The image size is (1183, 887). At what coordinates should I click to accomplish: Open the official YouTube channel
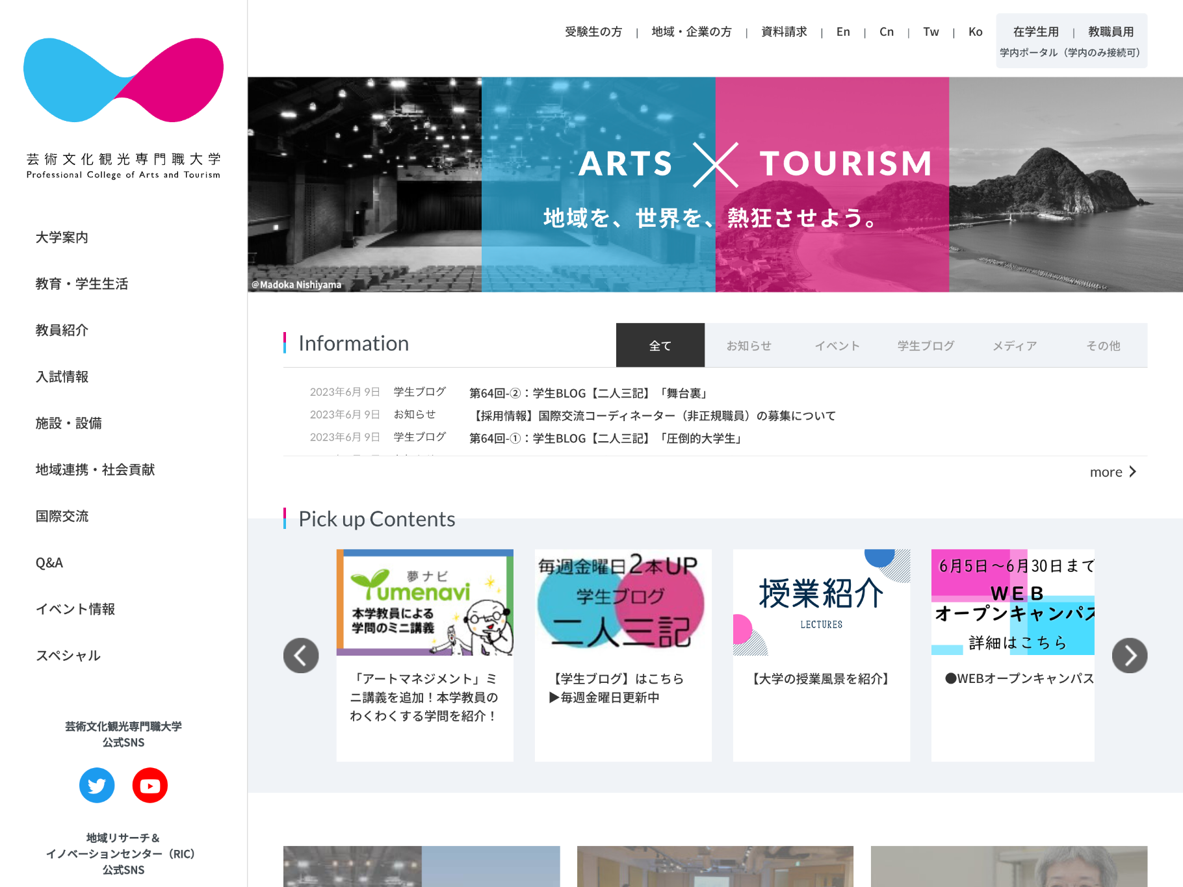[x=149, y=785]
